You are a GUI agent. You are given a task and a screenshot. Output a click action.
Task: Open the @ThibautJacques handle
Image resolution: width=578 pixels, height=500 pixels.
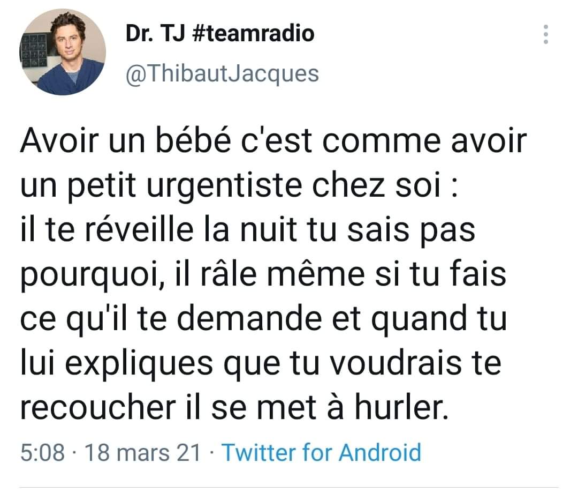point(222,74)
